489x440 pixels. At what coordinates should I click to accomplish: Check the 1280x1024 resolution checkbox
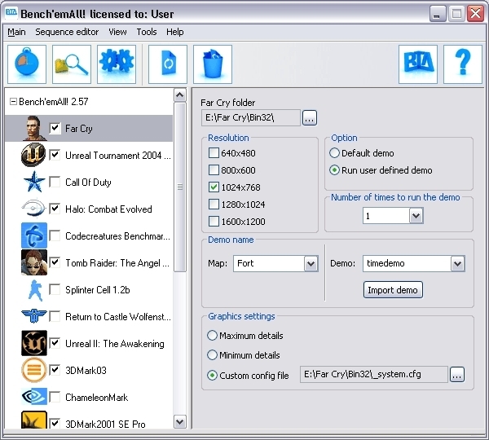coord(214,205)
